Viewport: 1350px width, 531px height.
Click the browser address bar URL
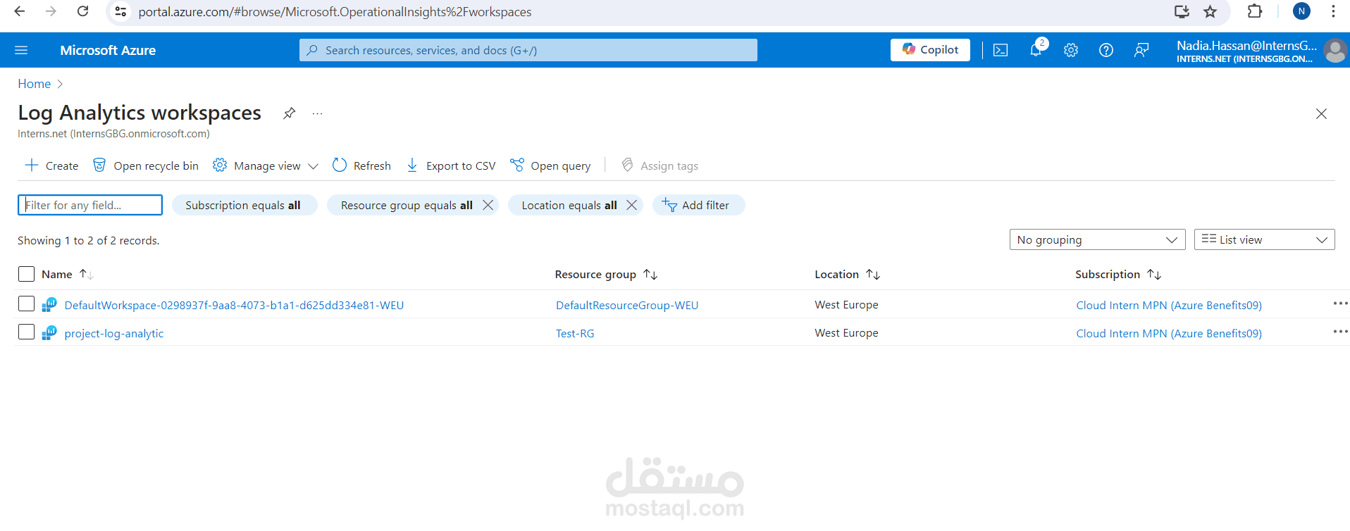tap(335, 12)
